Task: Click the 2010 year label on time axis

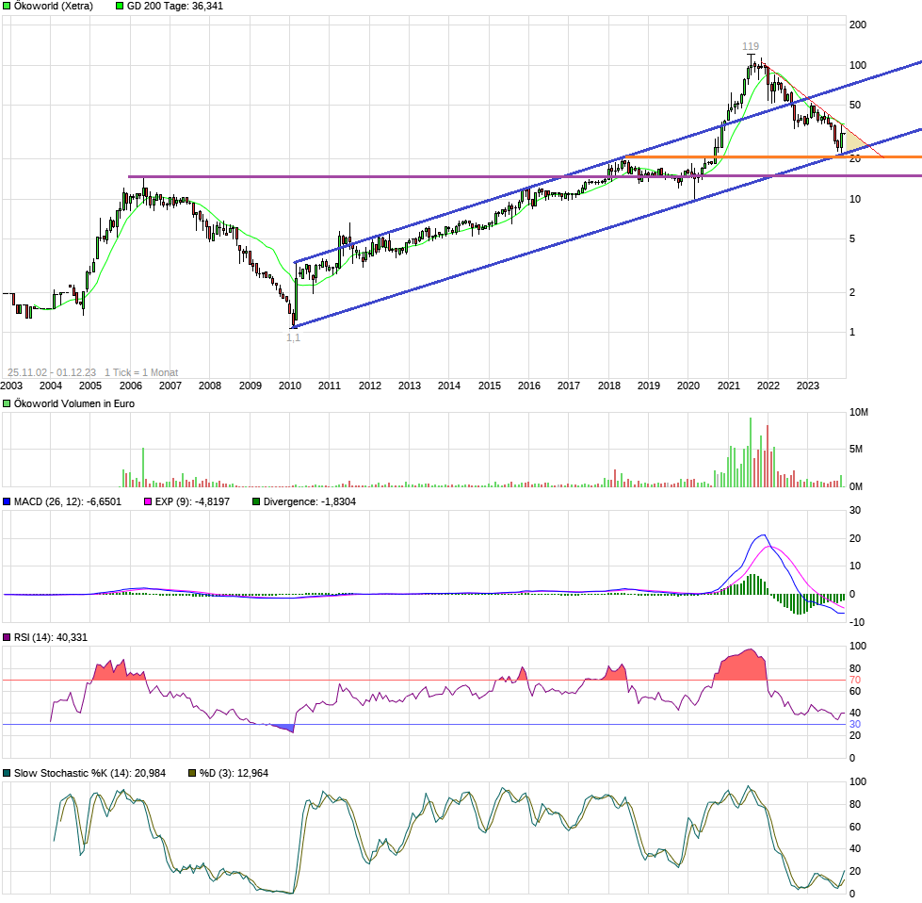Action: tap(289, 386)
